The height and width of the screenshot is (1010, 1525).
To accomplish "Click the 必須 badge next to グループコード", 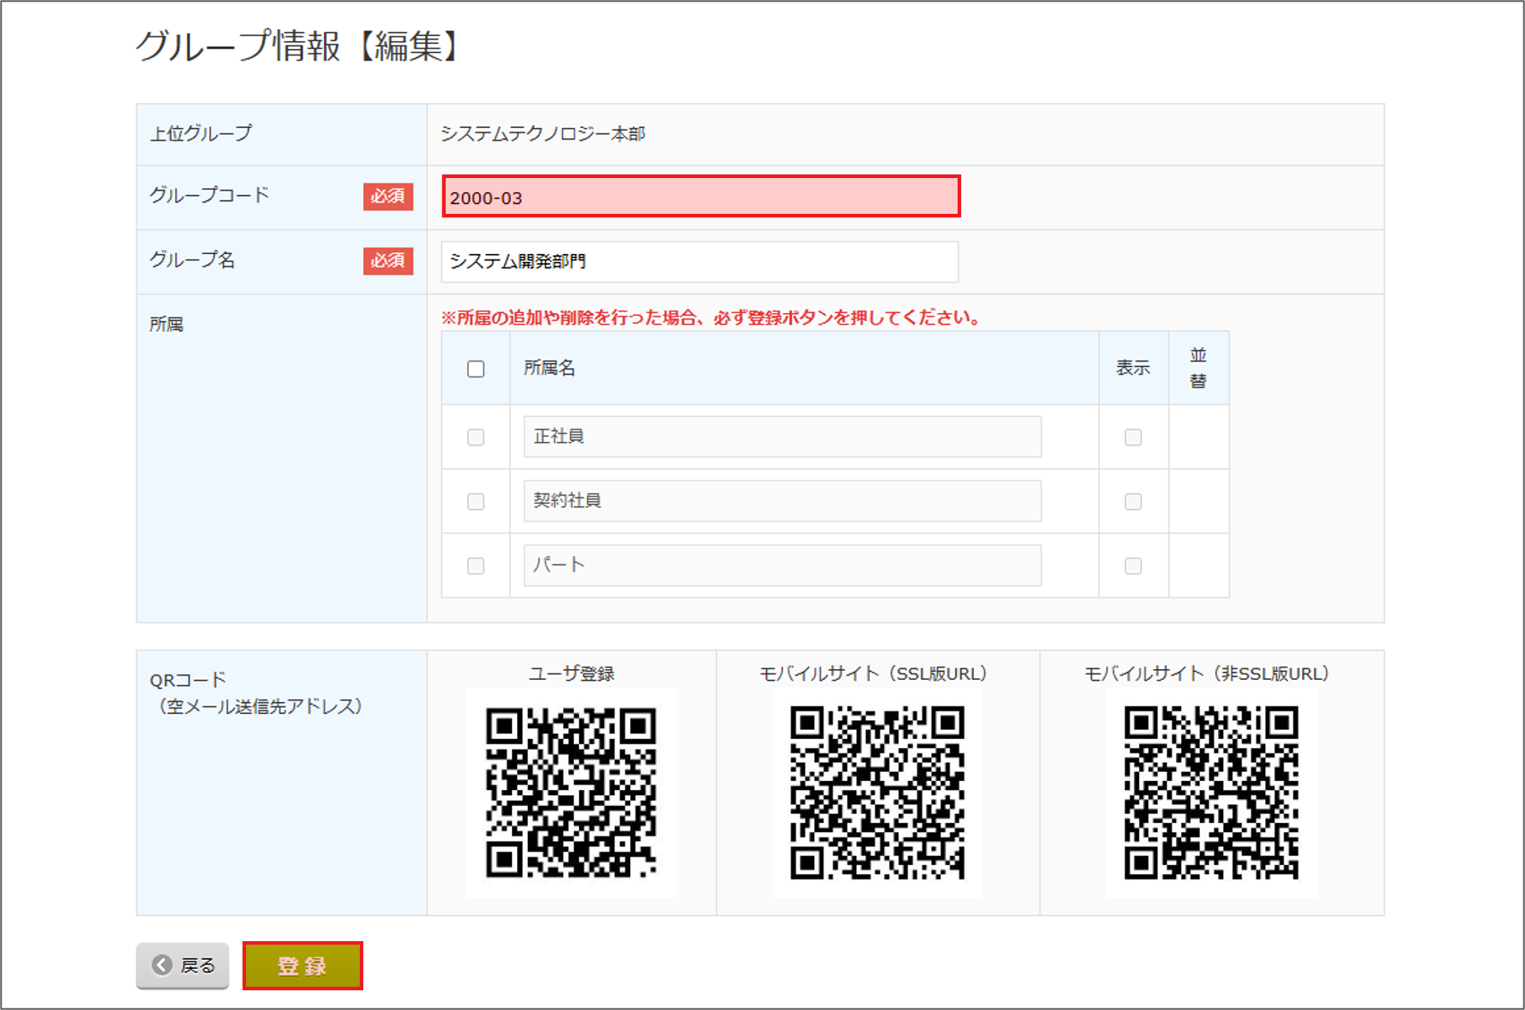I will pos(388,196).
